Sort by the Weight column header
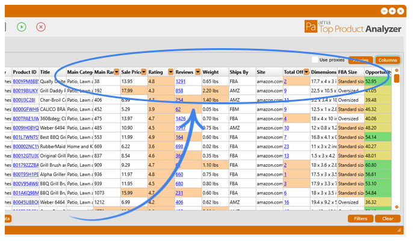 click(x=215, y=72)
